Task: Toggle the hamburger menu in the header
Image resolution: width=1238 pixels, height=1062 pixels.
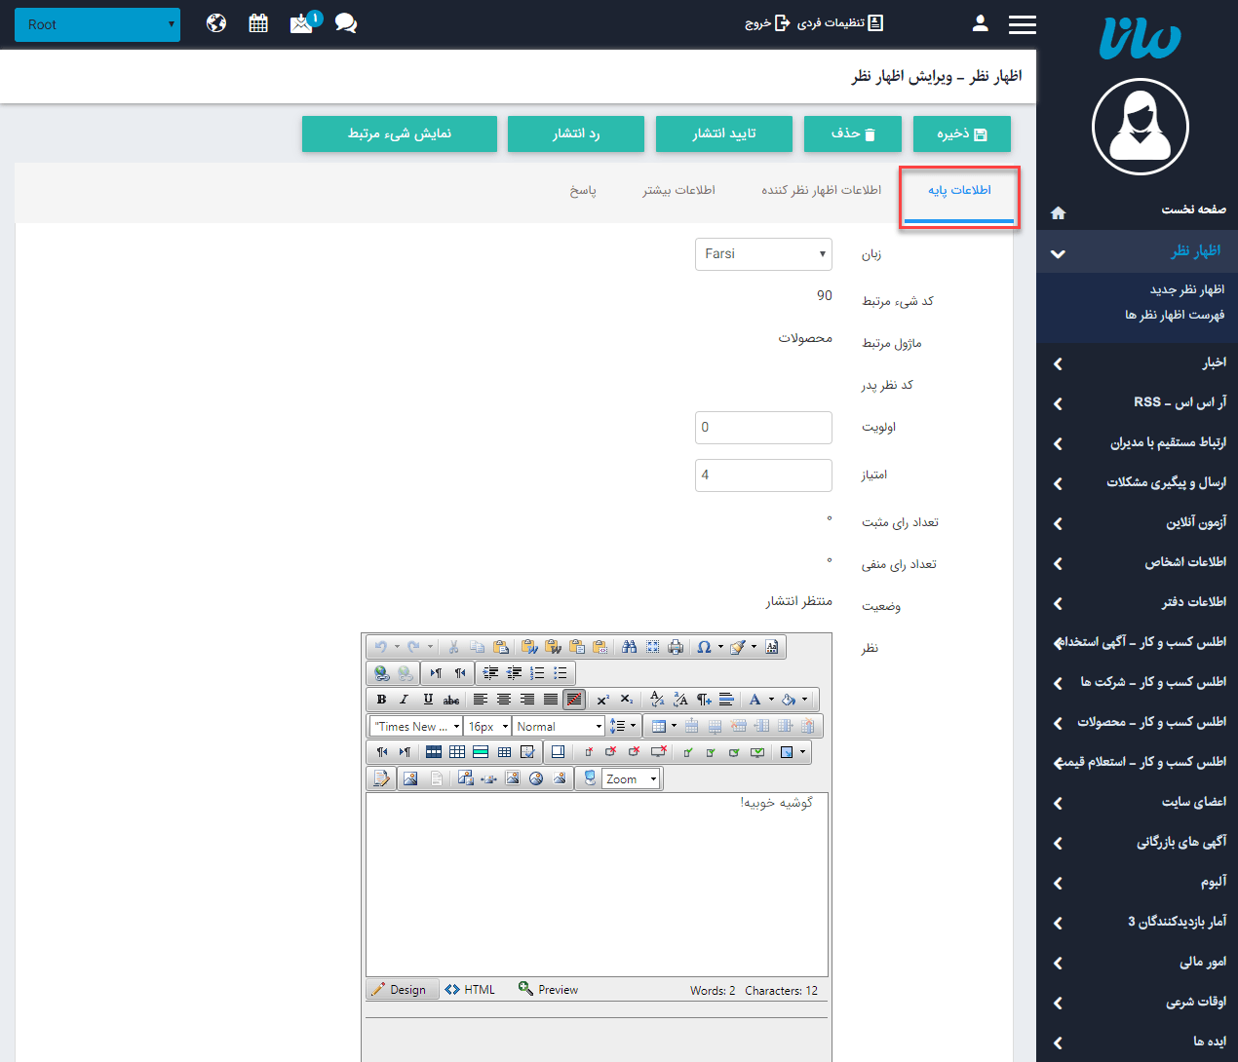Action: pos(1022,24)
